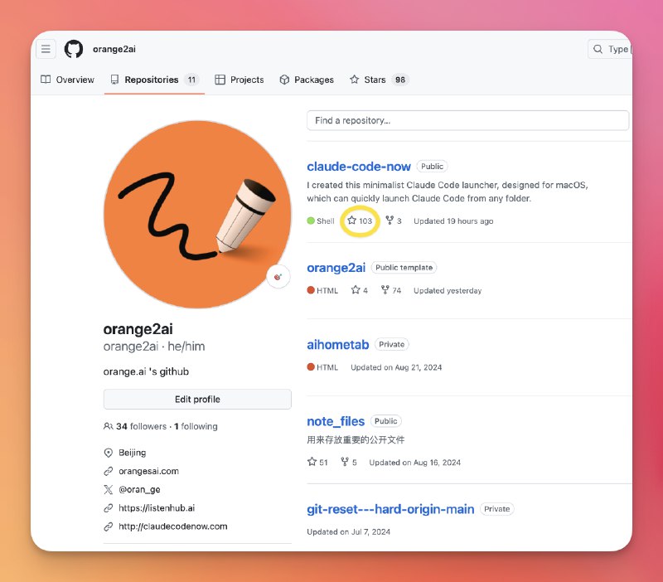View the 4 stars of orange2ai repo
The height and width of the screenshot is (582, 663).
click(x=360, y=290)
